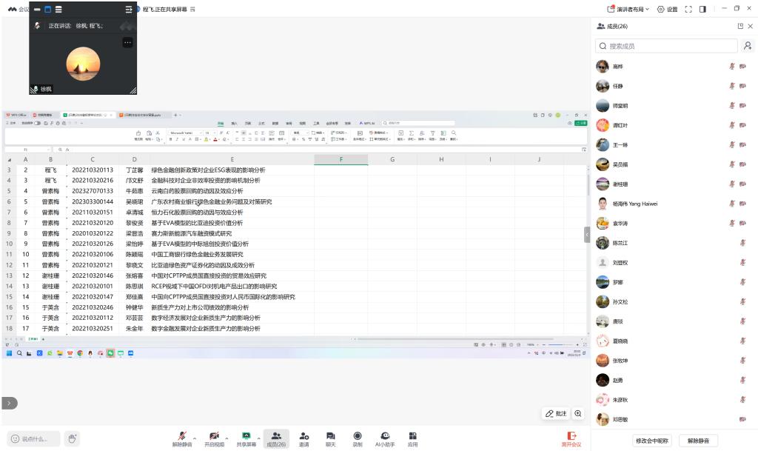The width and height of the screenshot is (758, 451).
Task: Open the 聊天 (Chat) panel
Action: [331, 438]
